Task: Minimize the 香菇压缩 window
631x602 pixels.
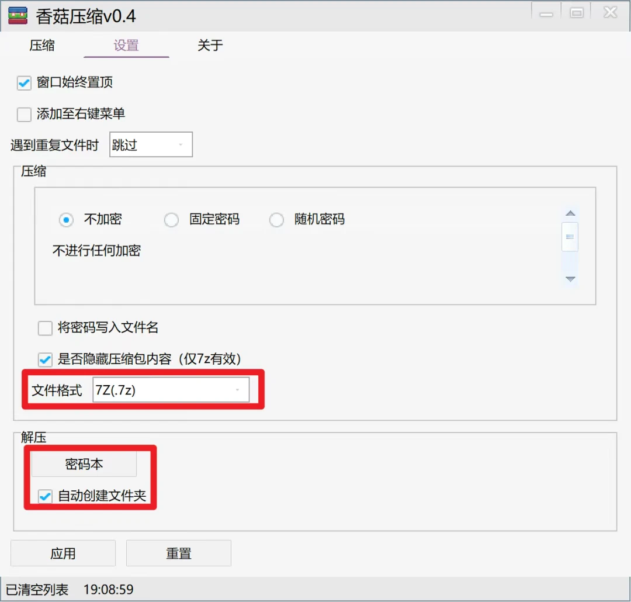Action: tap(546, 13)
